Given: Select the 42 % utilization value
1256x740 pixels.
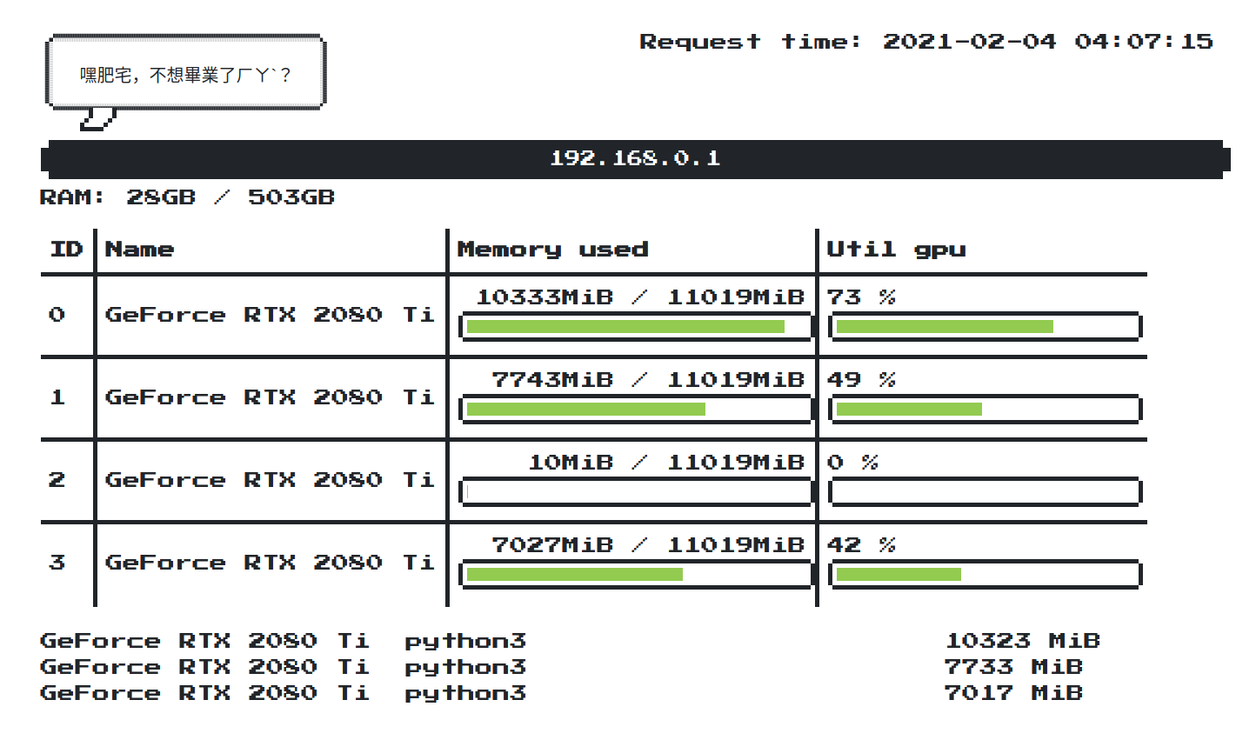Looking at the screenshot, I should (861, 545).
